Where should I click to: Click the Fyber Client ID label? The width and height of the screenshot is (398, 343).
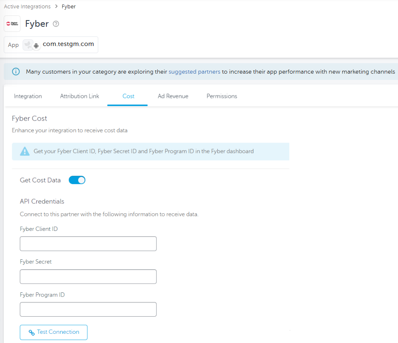(x=38, y=229)
